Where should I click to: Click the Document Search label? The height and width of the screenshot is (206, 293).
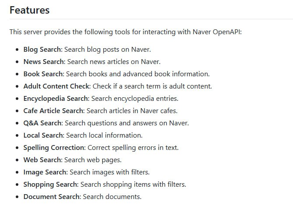tap(52, 197)
